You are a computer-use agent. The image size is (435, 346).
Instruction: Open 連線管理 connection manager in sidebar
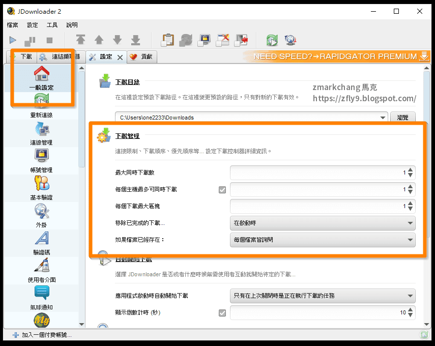click(x=42, y=133)
